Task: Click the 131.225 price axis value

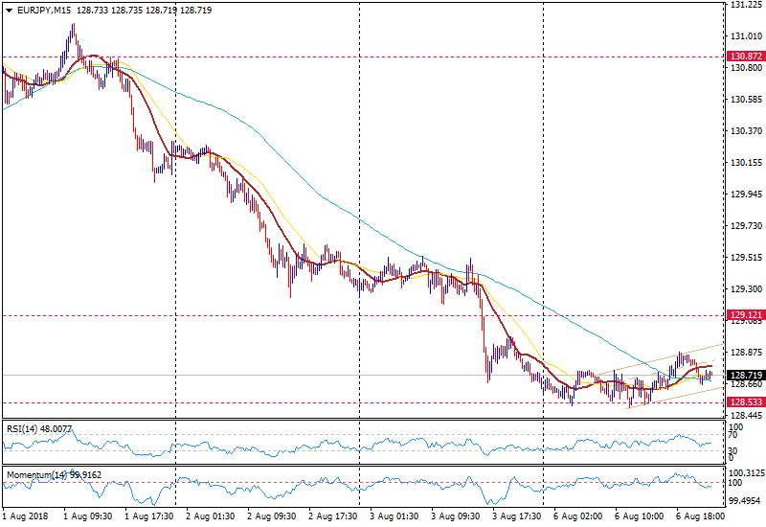Action: [744, 5]
